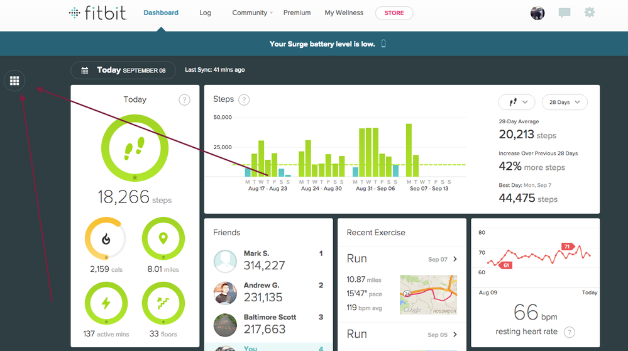This screenshot has width=628, height=351.
Task: Click the STORE button
Action: [394, 13]
